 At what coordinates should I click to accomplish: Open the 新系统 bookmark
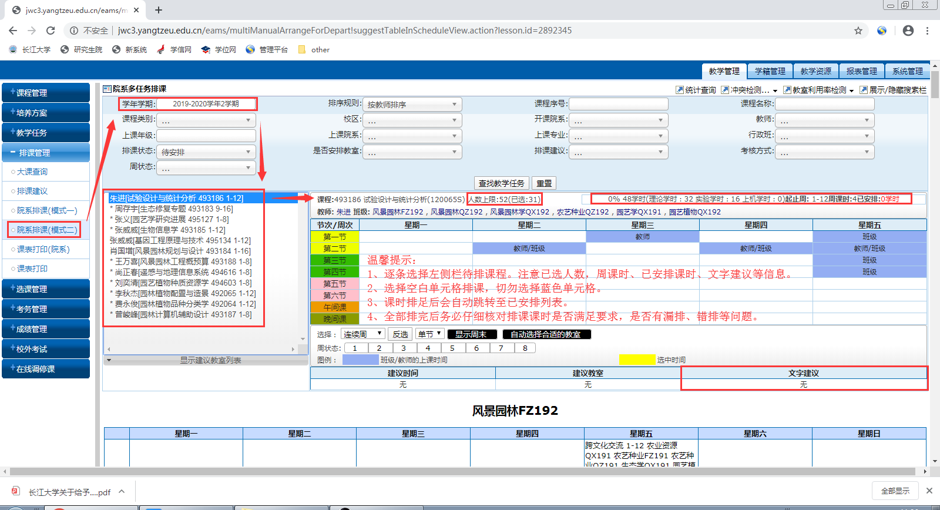tap(130, 50)
